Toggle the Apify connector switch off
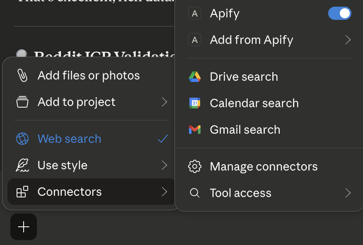 click(x=340, y=13)
